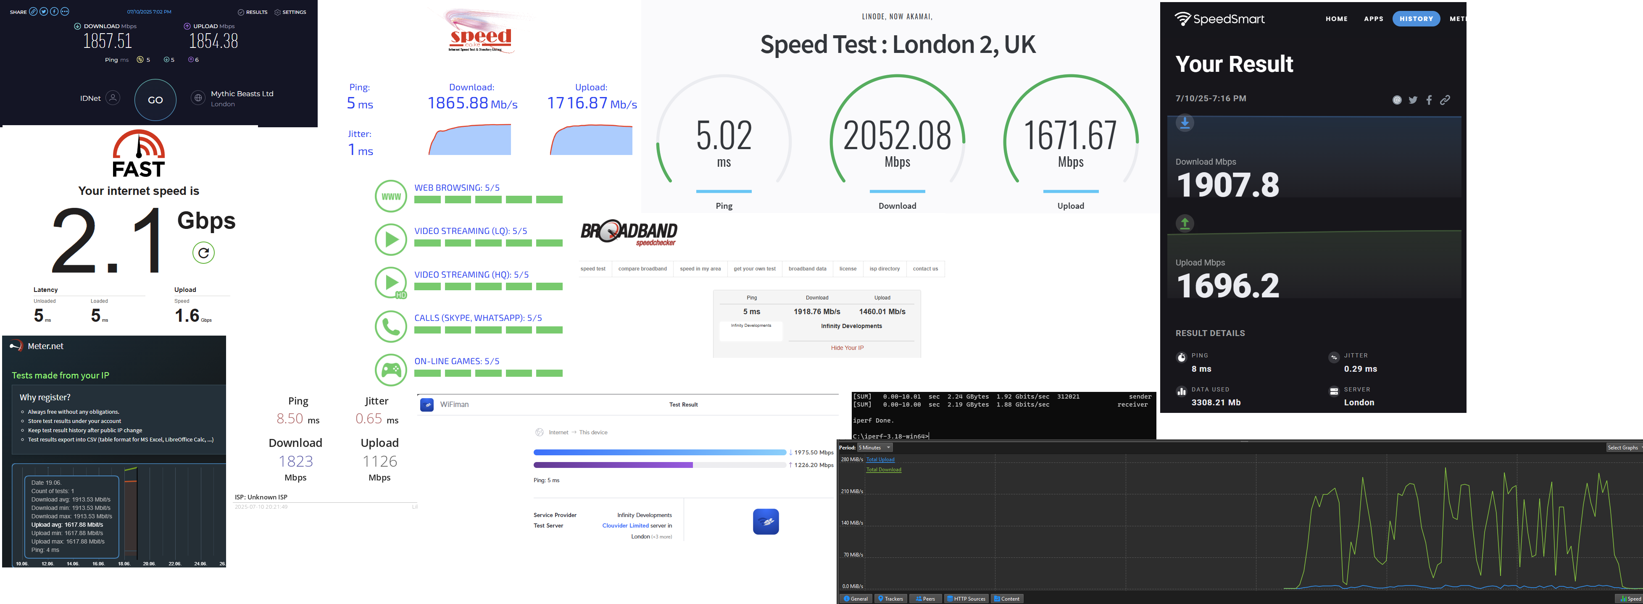Viewport: 1643px width, 604px height.
Task: Open the 'Select Graphs' dropdown
Action: 1624,448
